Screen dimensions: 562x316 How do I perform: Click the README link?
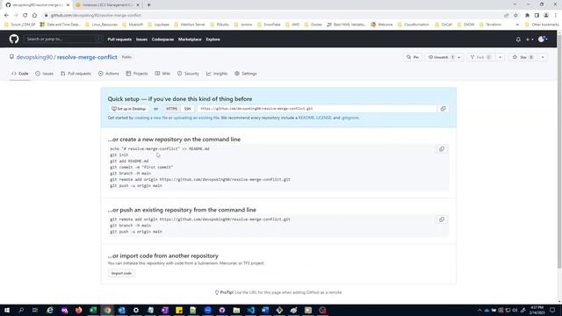306,118
